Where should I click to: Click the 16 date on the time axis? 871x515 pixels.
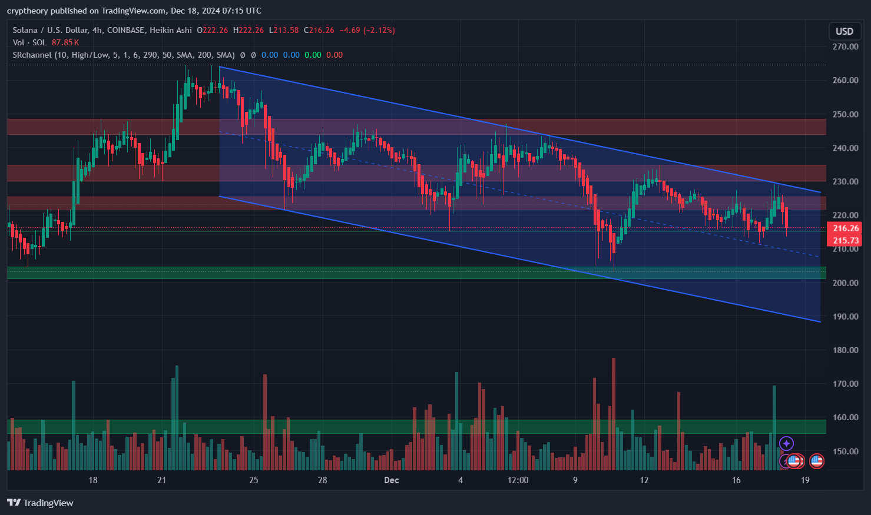[736, 480]
